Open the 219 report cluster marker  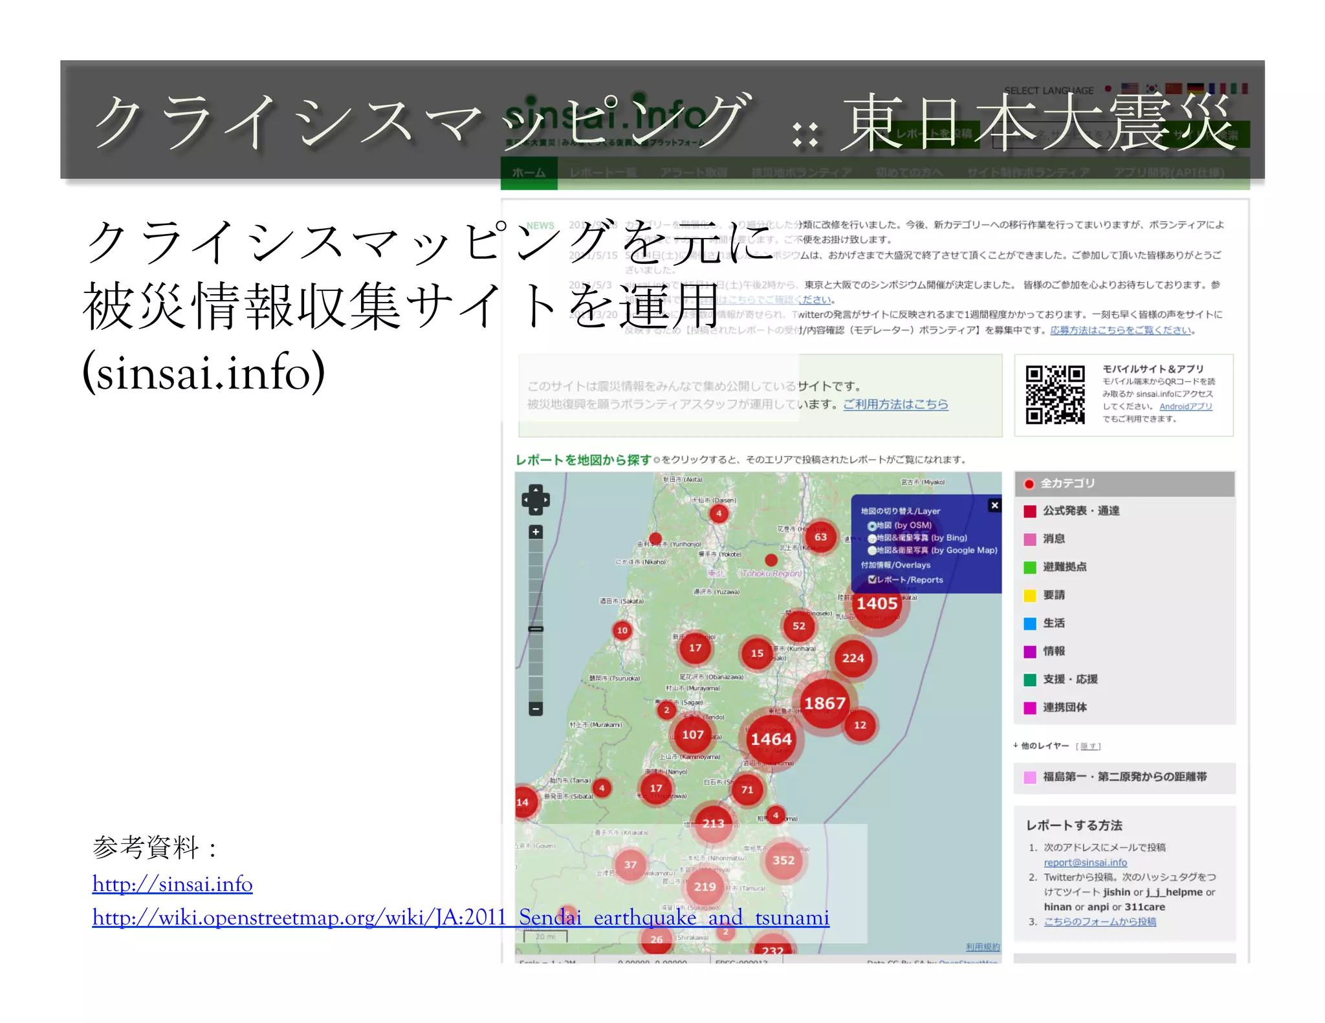705,887
